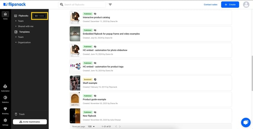This screenshot has width=253, height=129.
Task: Click the search magnifier icon
Action: (61, 5)
